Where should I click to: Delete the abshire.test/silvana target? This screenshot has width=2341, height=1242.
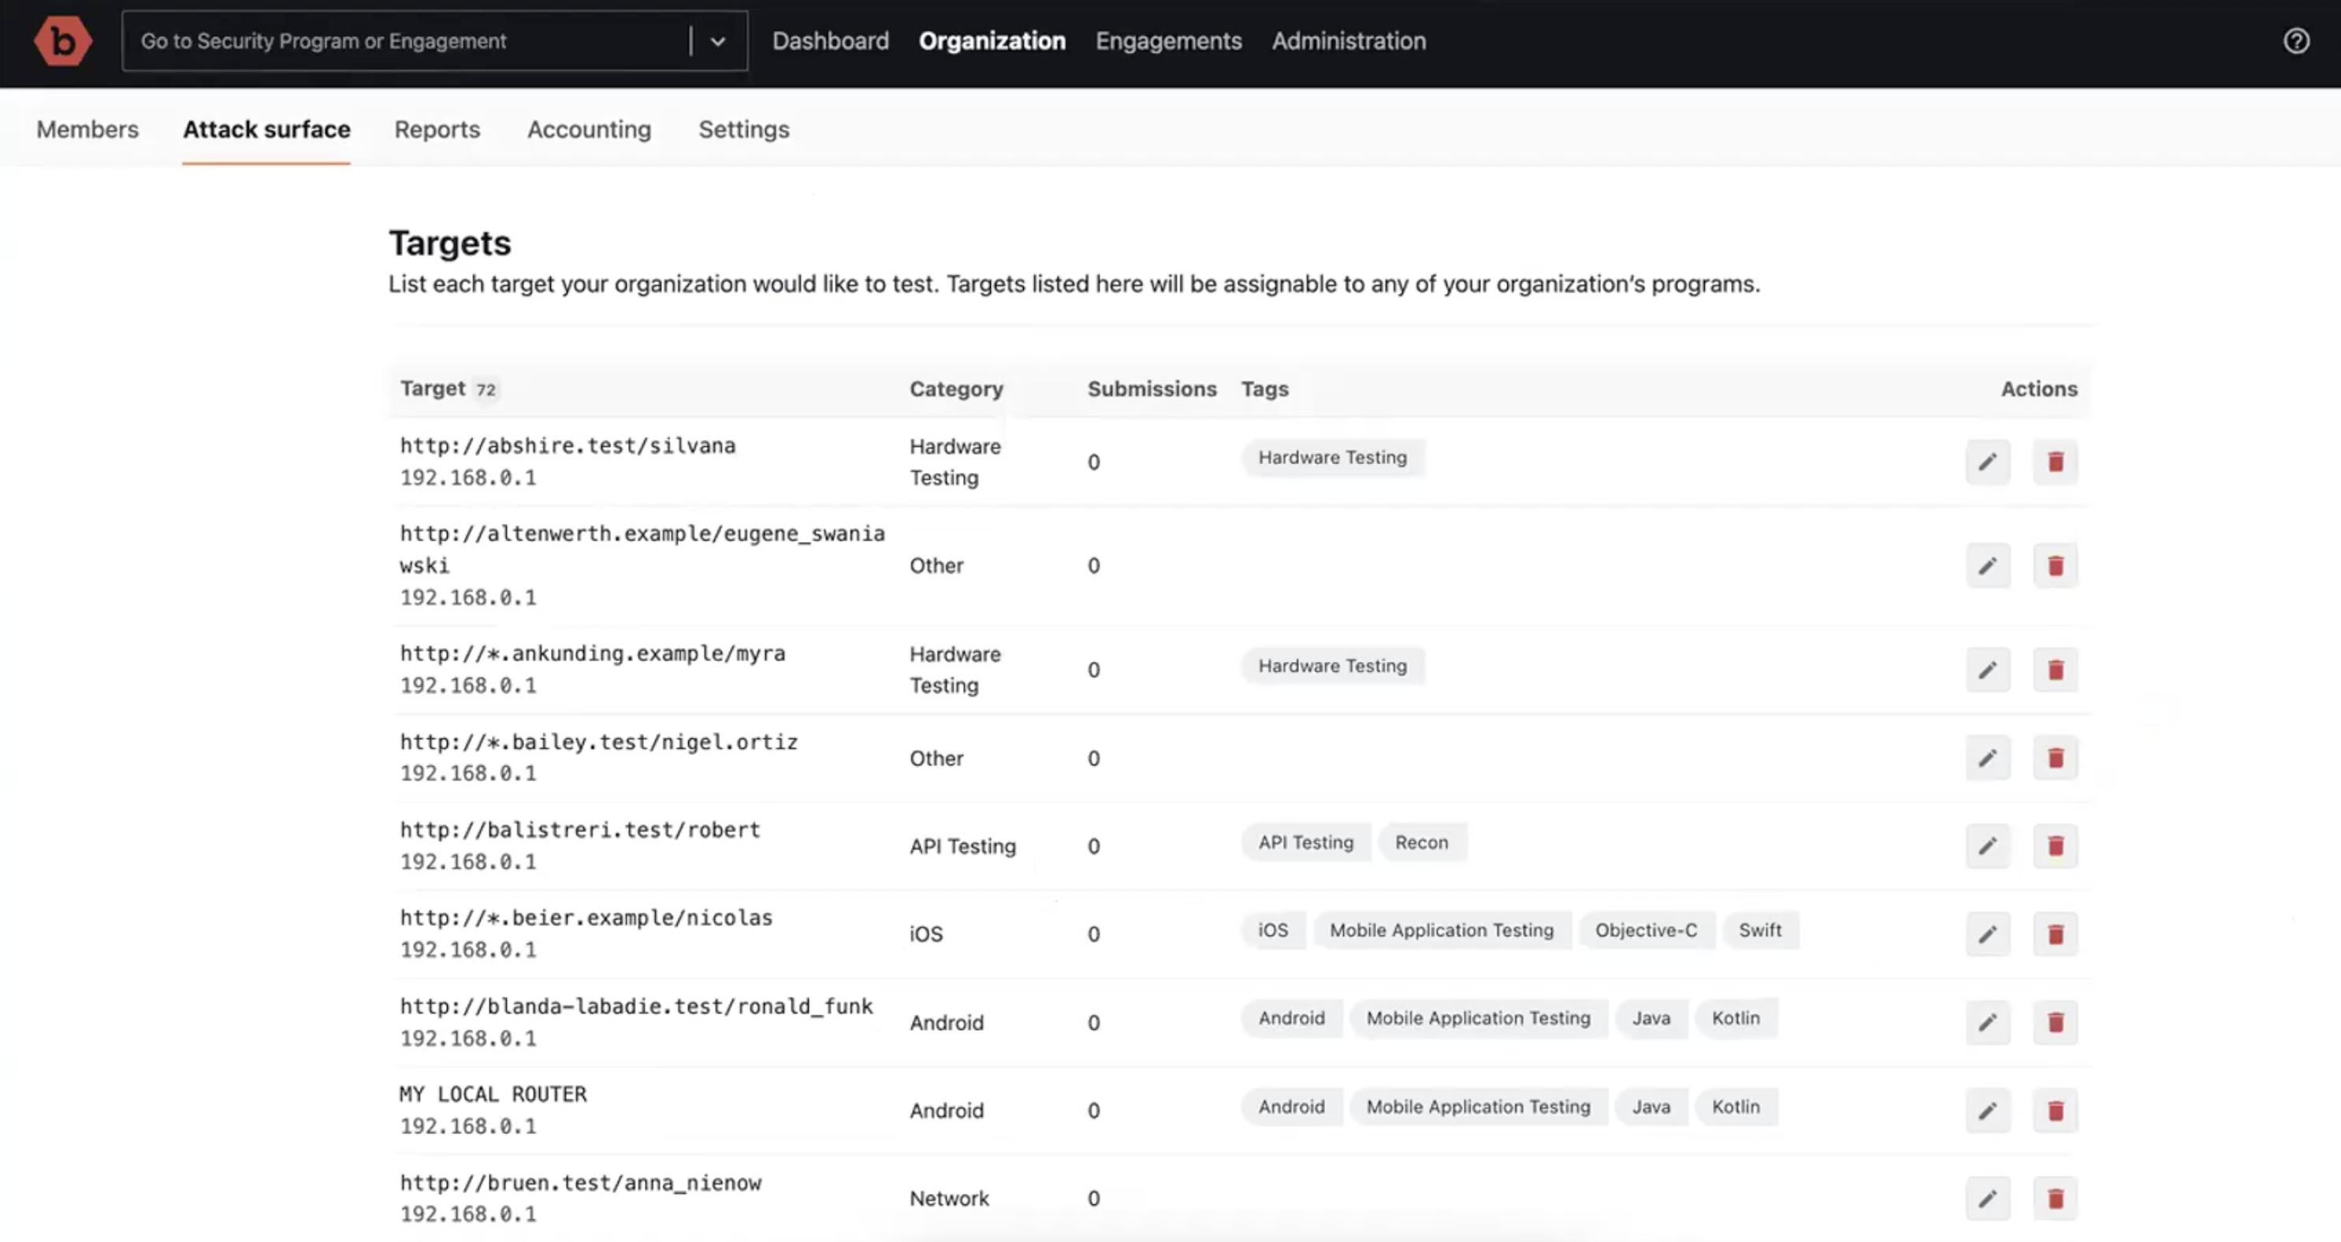(2056, 462)
